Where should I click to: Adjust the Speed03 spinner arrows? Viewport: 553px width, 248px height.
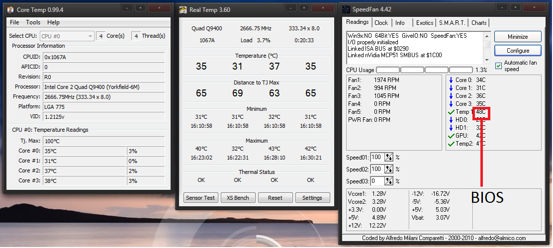pos(389,181)
